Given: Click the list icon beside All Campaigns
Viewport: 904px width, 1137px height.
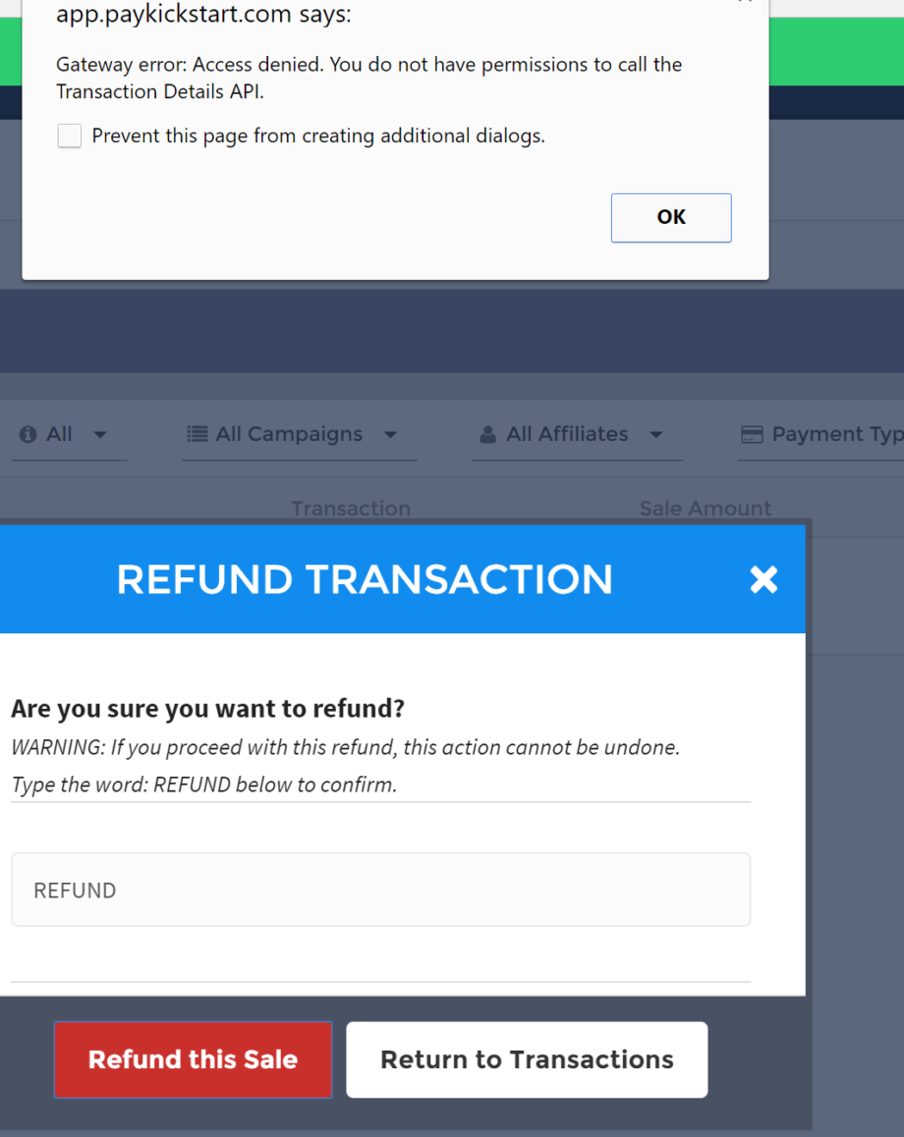Looking at the screenshot, I should 198,434.
